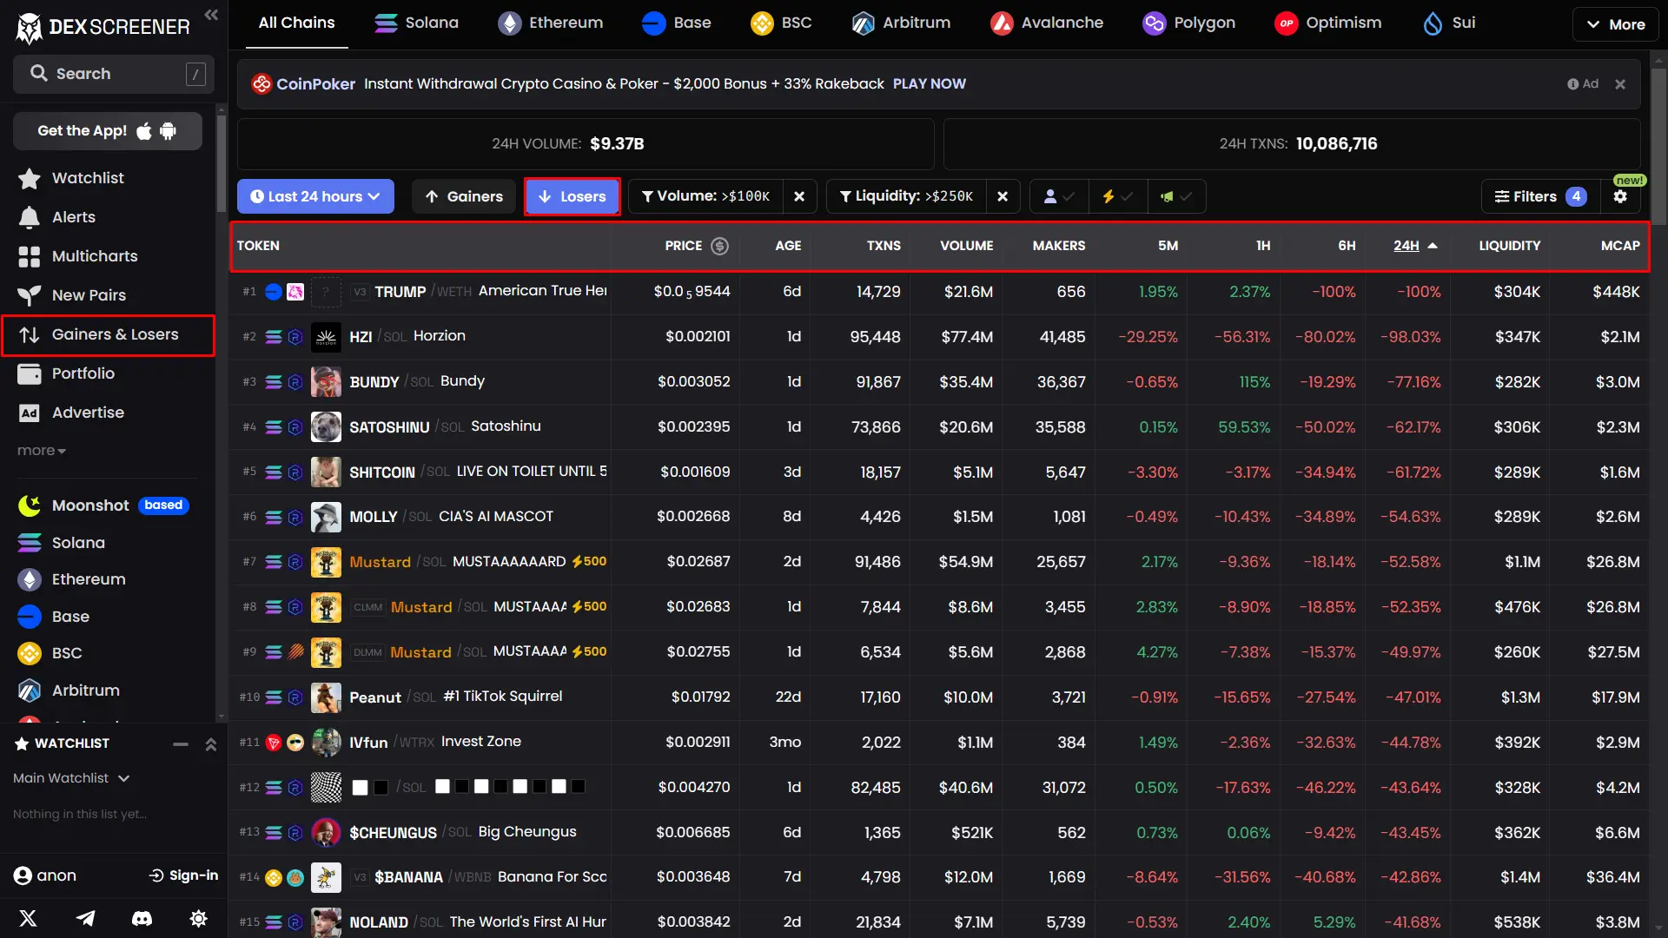Toggle the ads megaphone filter
1668x938 pixels.
point(1176,196)
